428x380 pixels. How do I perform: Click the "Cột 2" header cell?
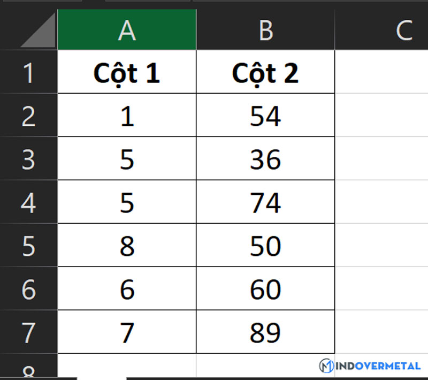[x=265, y=73]
